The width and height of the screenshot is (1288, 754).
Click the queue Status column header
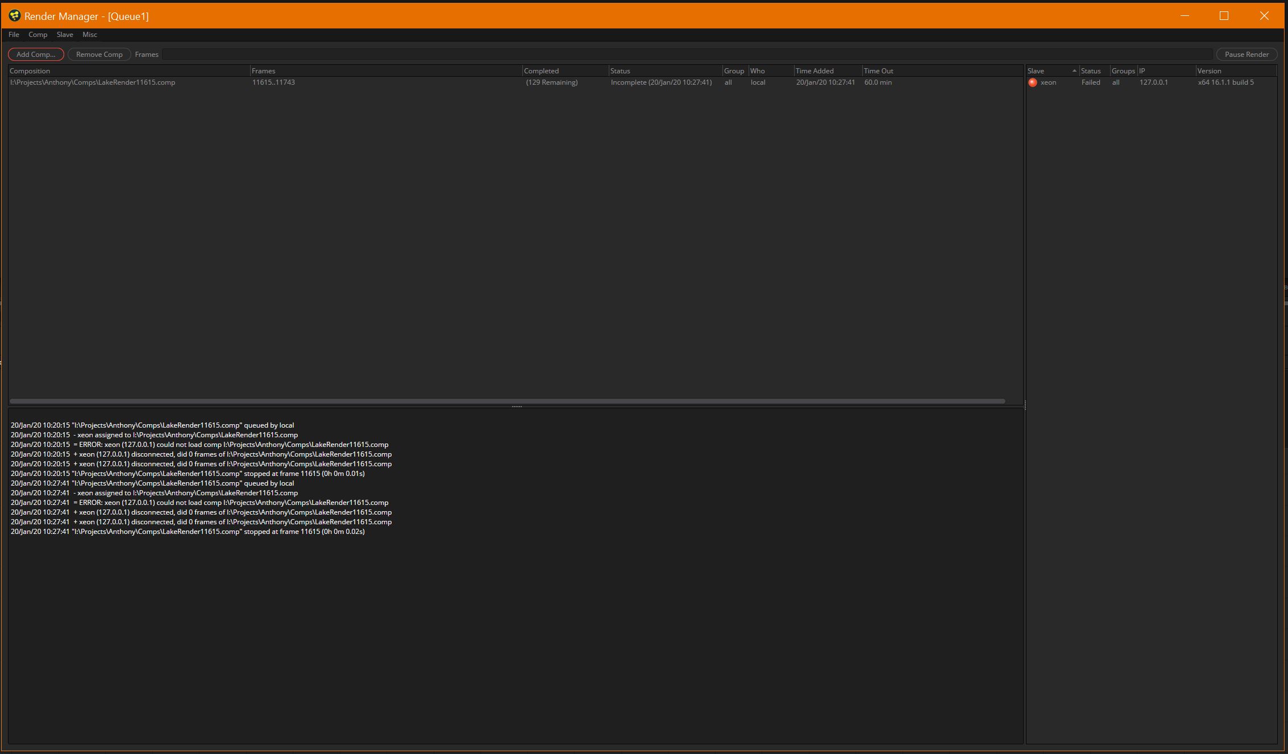click(x=665, y=71)
